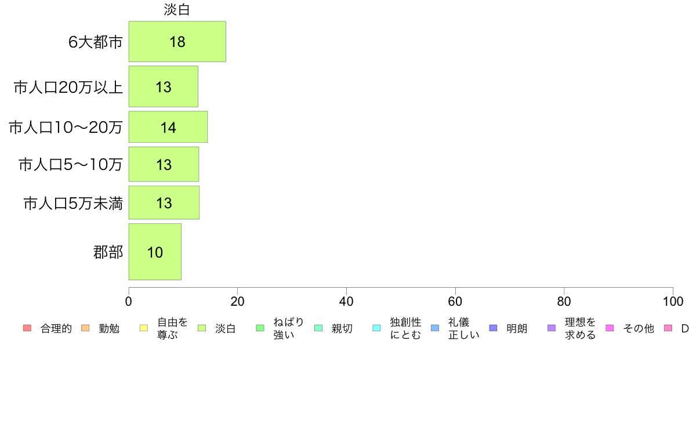The height and width of the screenshot is (427, 689).
Task: Toggle the 礼儀正しい blue legend swatch
Action: pyautogui.click(x=435, y=328)
